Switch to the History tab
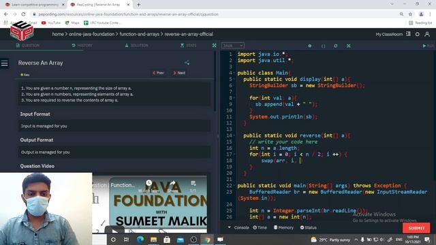Viewport: 436px width, 245px height. [82, 46]
